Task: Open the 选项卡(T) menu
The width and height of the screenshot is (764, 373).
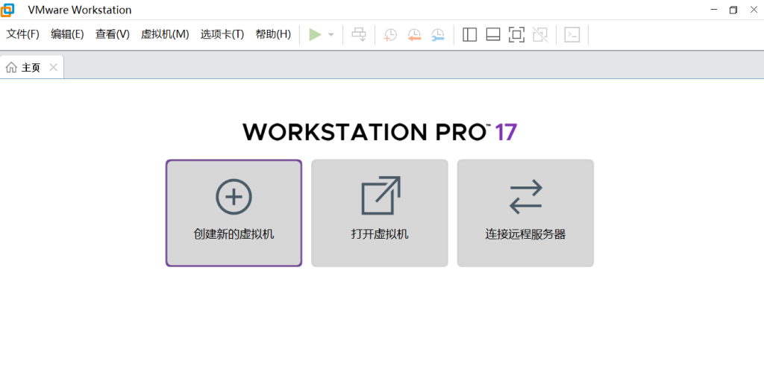Action: (x=222, y=34)
